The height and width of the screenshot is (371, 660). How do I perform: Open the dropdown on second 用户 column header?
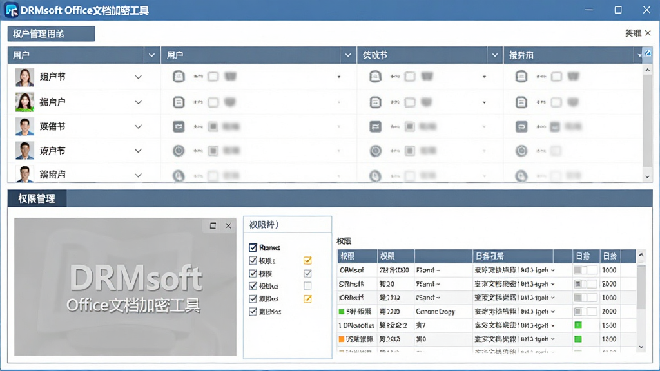[x=348, y=55]
